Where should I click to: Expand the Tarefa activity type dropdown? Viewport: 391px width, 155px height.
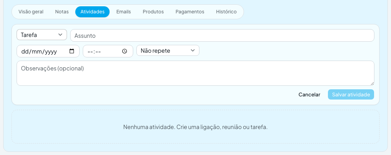coord(42,35)
